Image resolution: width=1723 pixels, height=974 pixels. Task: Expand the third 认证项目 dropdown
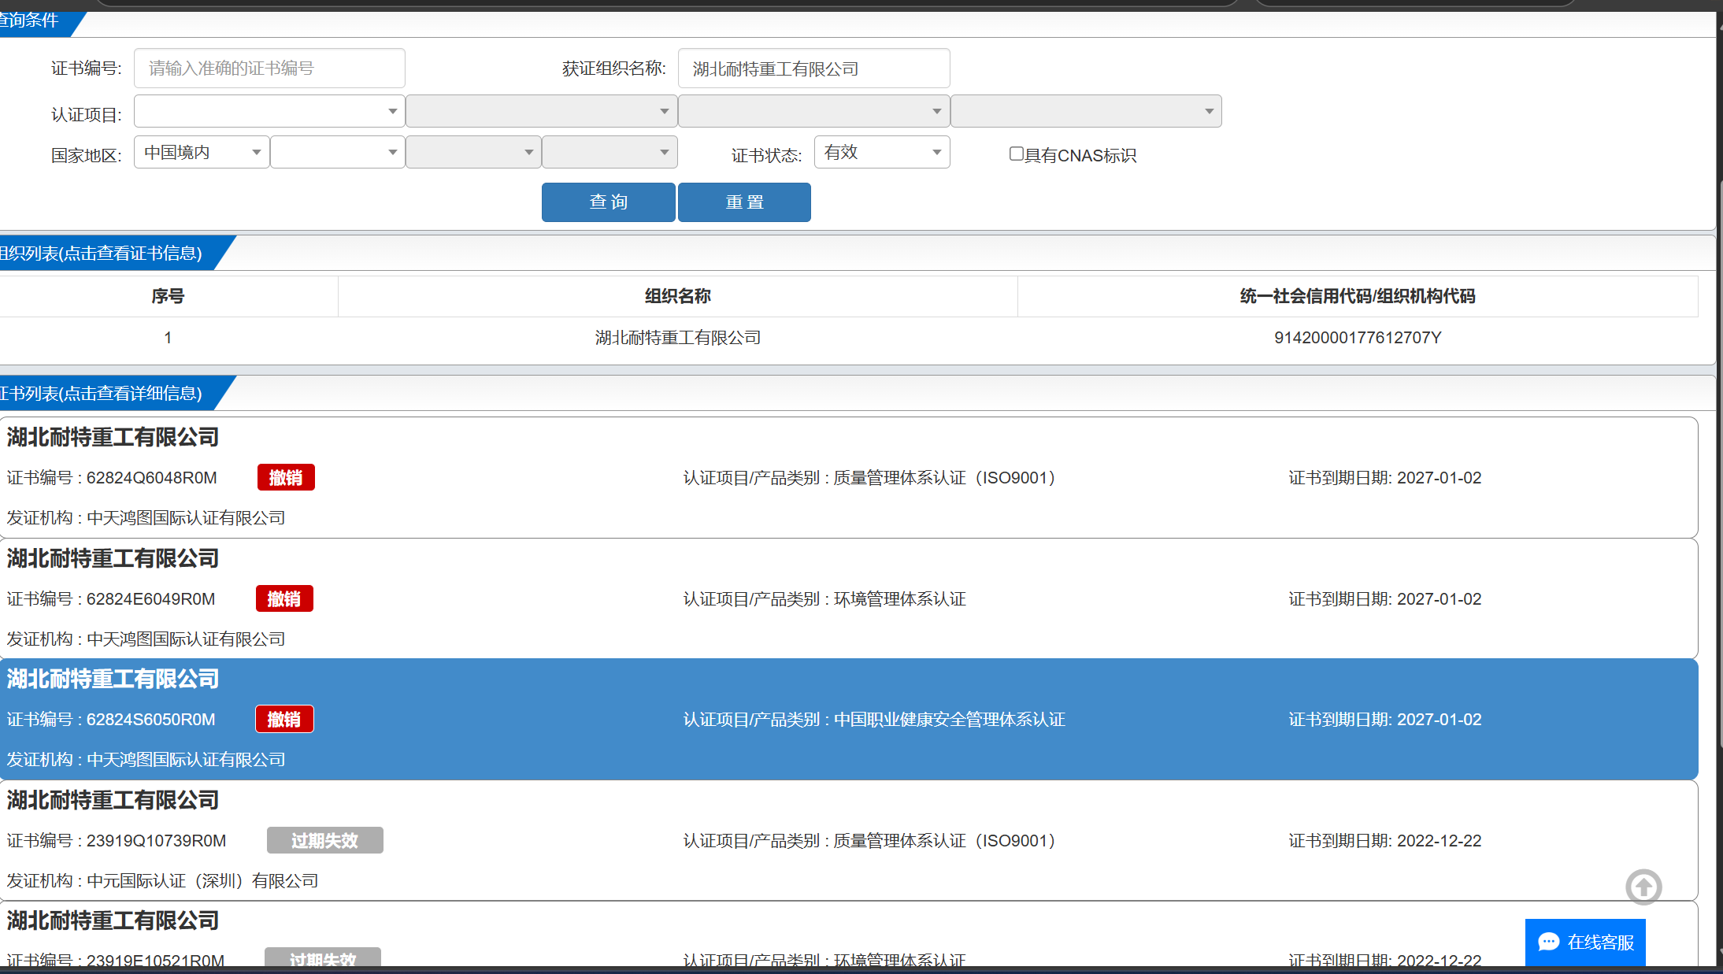[813, 111]
